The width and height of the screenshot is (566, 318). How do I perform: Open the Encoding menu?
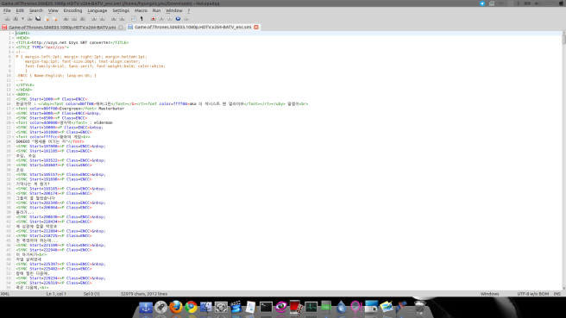73,11
